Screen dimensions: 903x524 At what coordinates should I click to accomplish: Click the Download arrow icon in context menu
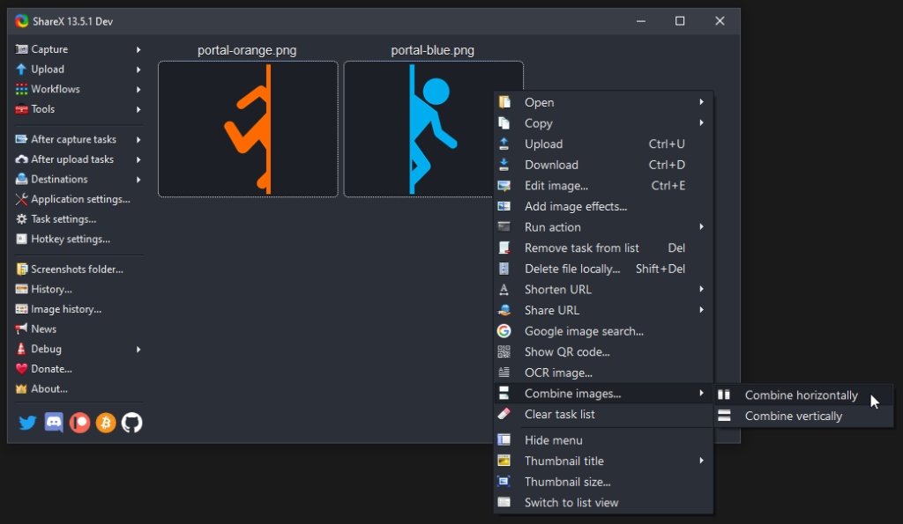[x=504, y=165]
